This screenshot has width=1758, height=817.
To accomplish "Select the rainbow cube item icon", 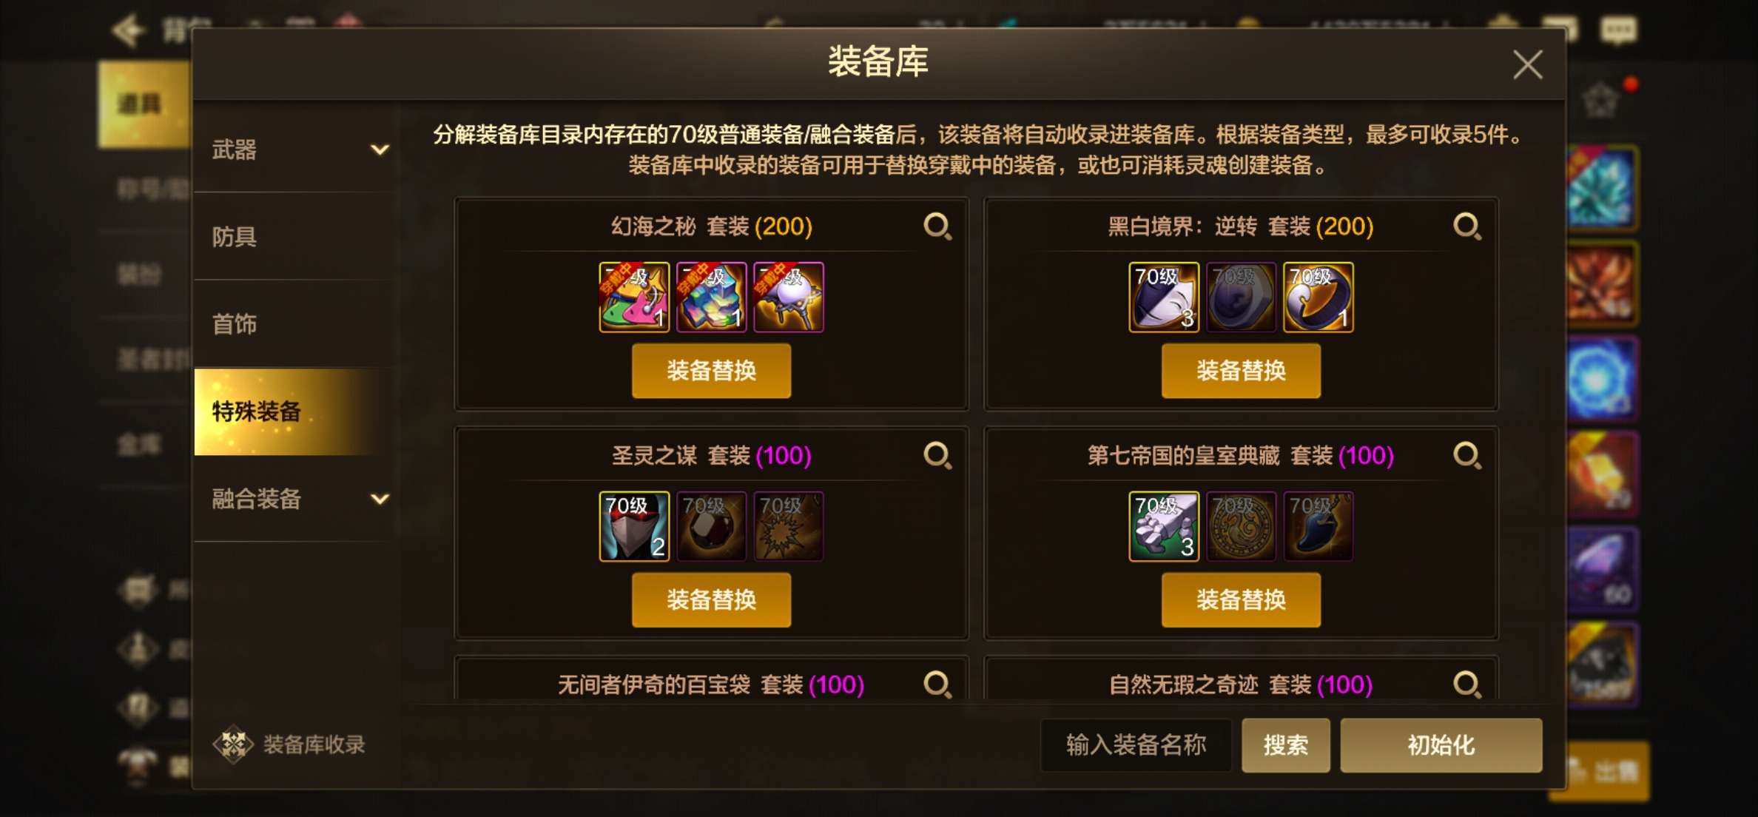I will tap(711, 297).
